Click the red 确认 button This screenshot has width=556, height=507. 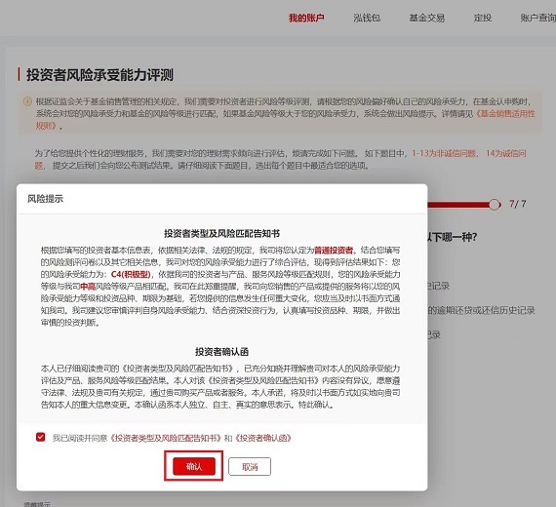coord(194,466)
